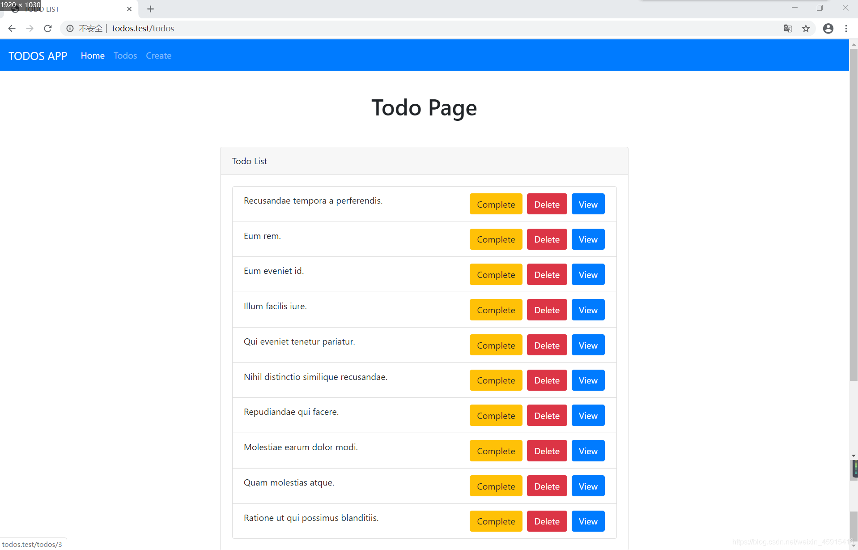Complete the 'Eum rem.' todo
This screenshot has width=858, height=550.
496,239
